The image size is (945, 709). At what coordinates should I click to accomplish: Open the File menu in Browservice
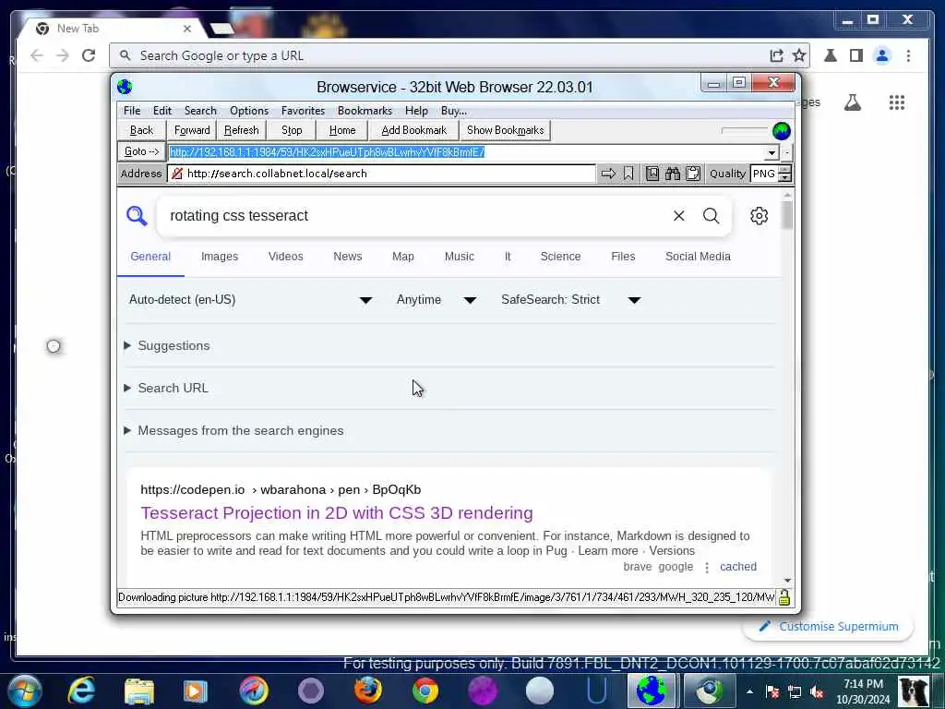point(132,111)
